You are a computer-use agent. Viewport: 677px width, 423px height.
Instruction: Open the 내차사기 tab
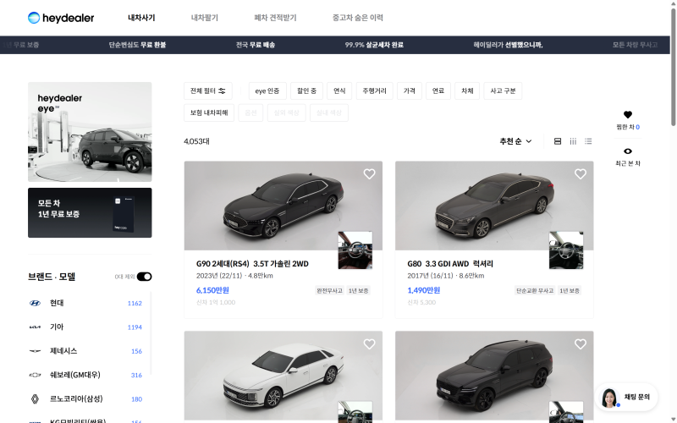[141, 18]
